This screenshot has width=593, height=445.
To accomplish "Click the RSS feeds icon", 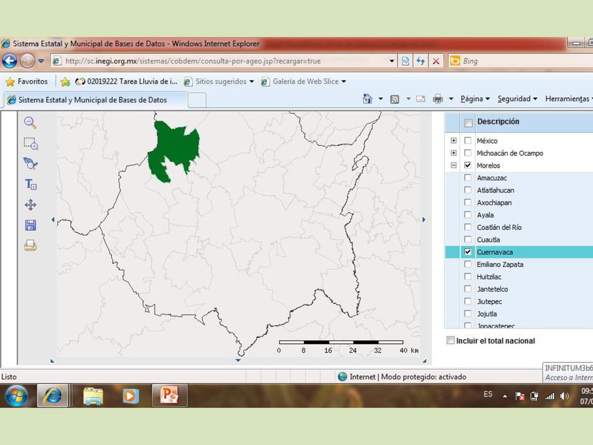I will coord(394,99).
